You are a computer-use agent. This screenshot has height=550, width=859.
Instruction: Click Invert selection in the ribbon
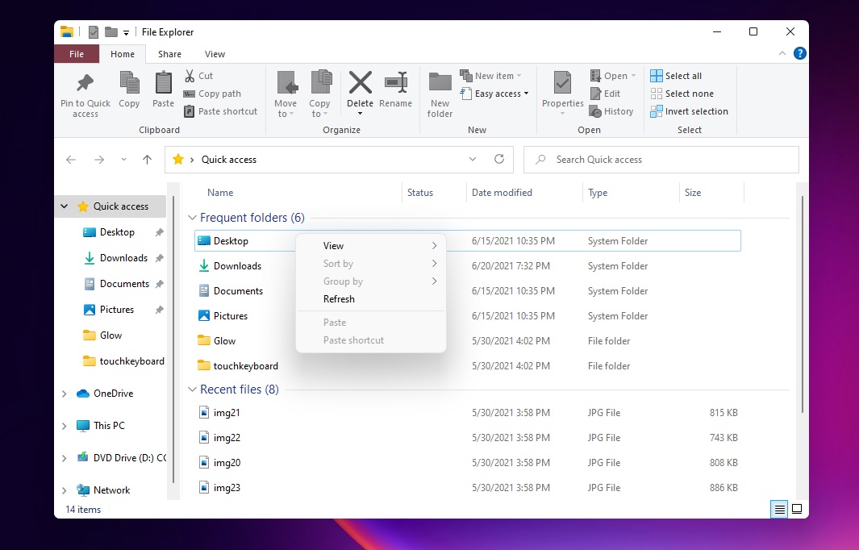pyautogui.click(x=695, y=111)
